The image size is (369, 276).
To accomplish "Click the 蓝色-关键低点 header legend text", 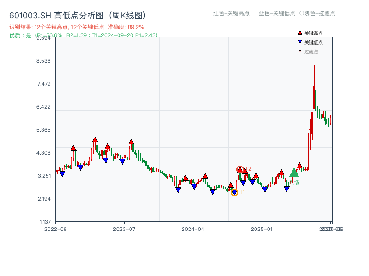I will [x=277, y=13].
